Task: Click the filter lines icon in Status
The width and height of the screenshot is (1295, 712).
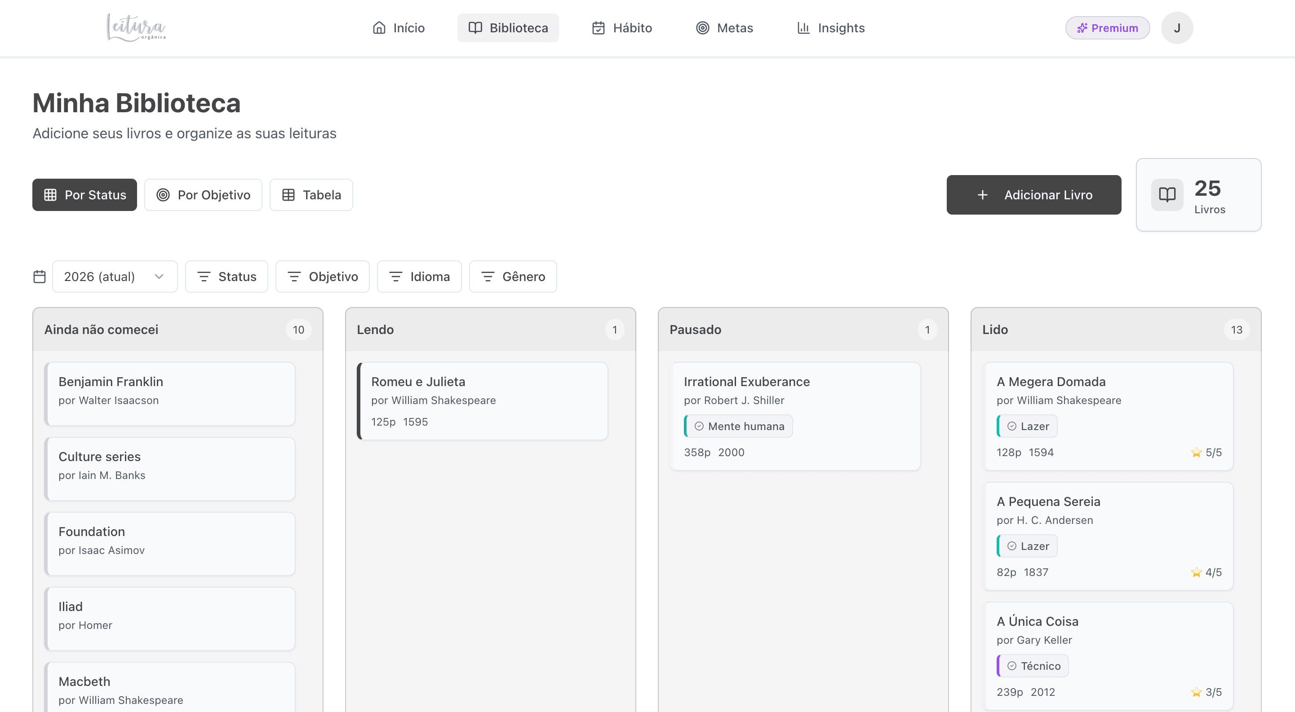Action: pyautogui.click(x=204, y=277)
